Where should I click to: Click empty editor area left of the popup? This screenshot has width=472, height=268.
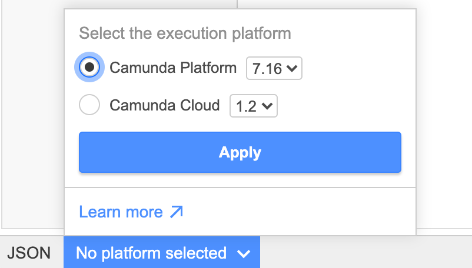32,118
